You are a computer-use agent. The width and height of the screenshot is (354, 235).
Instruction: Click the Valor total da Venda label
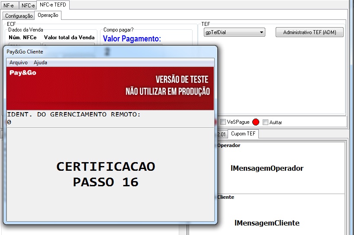(x=69, y=38)
